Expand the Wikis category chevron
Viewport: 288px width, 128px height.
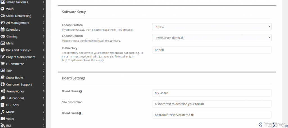(x=44, y=9)
